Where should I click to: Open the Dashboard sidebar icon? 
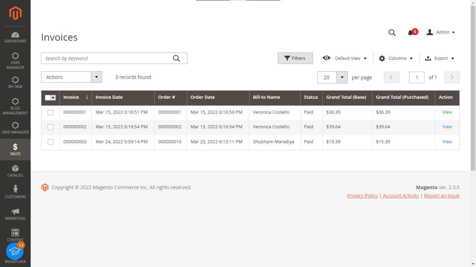15,37
